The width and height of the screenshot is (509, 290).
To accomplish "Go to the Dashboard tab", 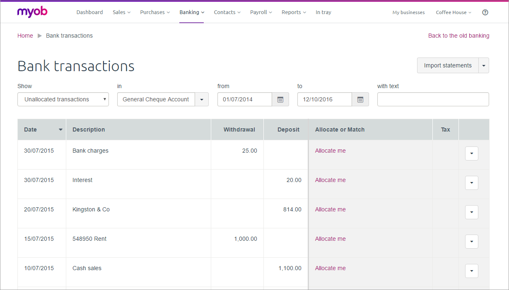I will (x=89, y=12).
